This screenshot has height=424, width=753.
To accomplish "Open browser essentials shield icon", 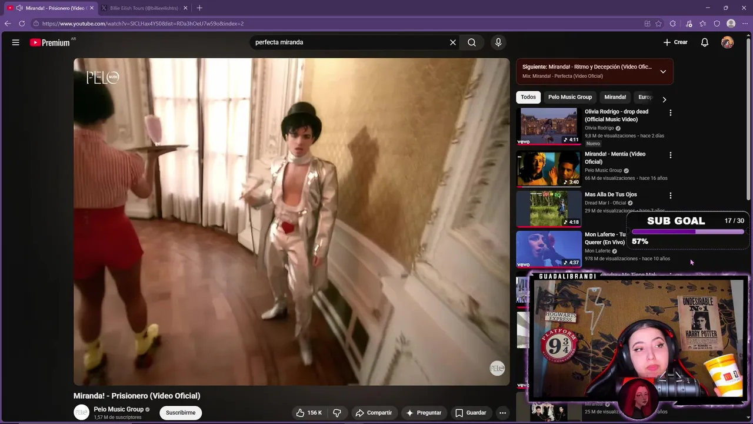I will (717, 24).
